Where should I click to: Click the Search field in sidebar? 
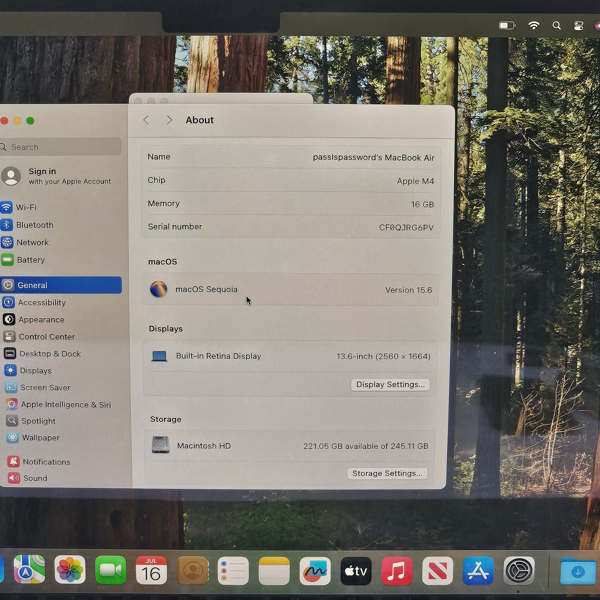(61, 147)
